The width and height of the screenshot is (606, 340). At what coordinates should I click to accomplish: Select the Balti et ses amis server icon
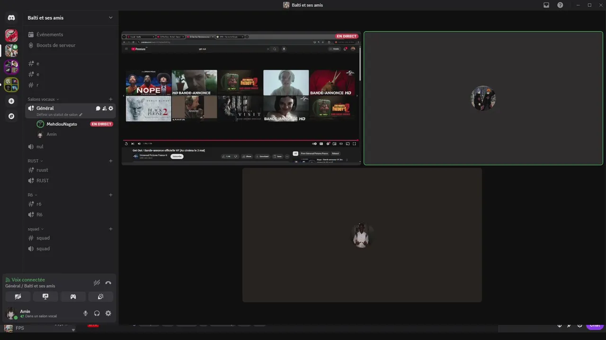tap(11, 51)
